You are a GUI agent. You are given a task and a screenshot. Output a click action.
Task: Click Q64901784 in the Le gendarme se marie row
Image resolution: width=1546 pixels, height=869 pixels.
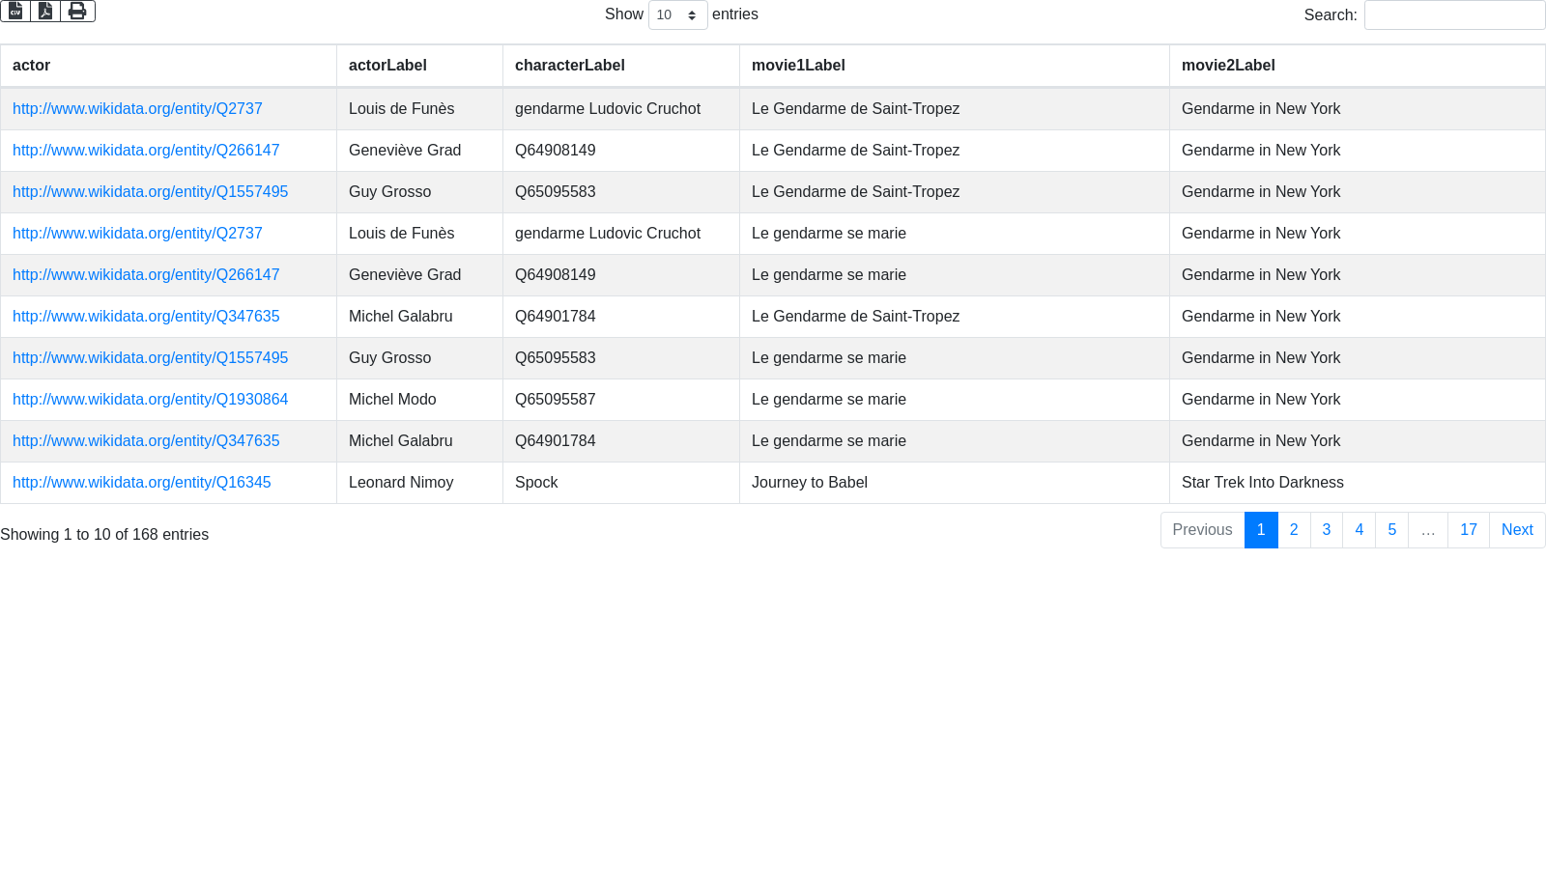556,441
